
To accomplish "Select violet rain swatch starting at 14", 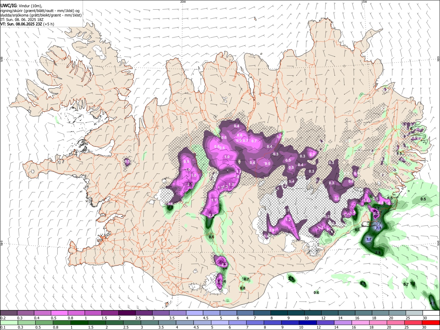I will pyautogui.click(x=343, y=322).
